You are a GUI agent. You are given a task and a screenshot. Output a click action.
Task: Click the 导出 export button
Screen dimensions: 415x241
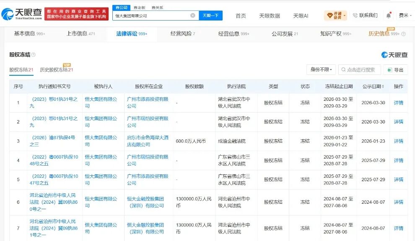(395, 70)
